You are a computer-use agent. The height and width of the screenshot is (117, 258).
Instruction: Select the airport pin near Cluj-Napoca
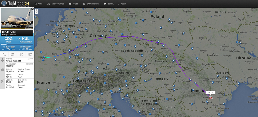(x=190, y=80)
